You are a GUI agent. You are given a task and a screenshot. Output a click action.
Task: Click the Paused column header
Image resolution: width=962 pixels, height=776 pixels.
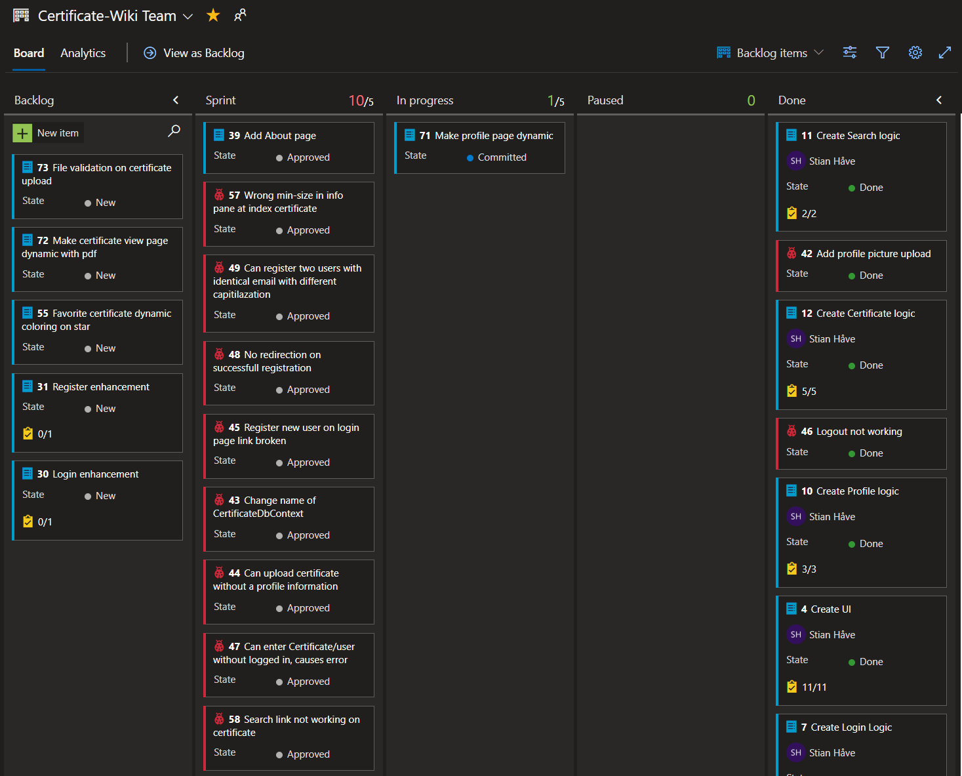pos(605,100)
